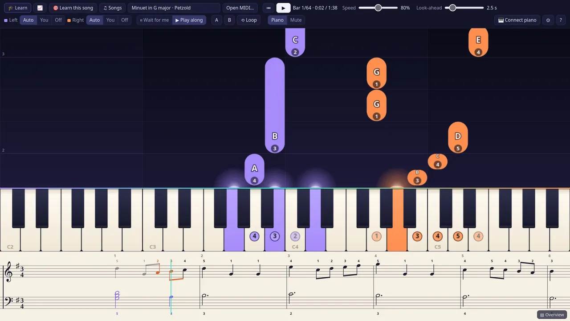The image size is (570, 321).
Task: Set loop point A
Action: point(217,20)
